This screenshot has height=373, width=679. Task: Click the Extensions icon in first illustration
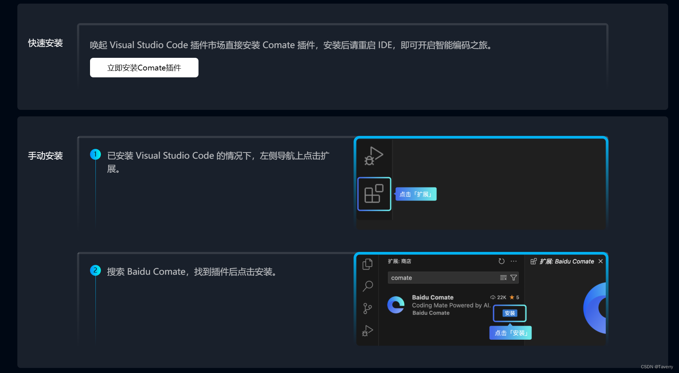click(374, 194)
